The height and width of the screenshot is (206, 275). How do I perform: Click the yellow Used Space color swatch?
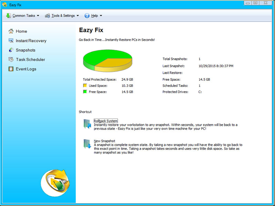(x=85, y=85)
